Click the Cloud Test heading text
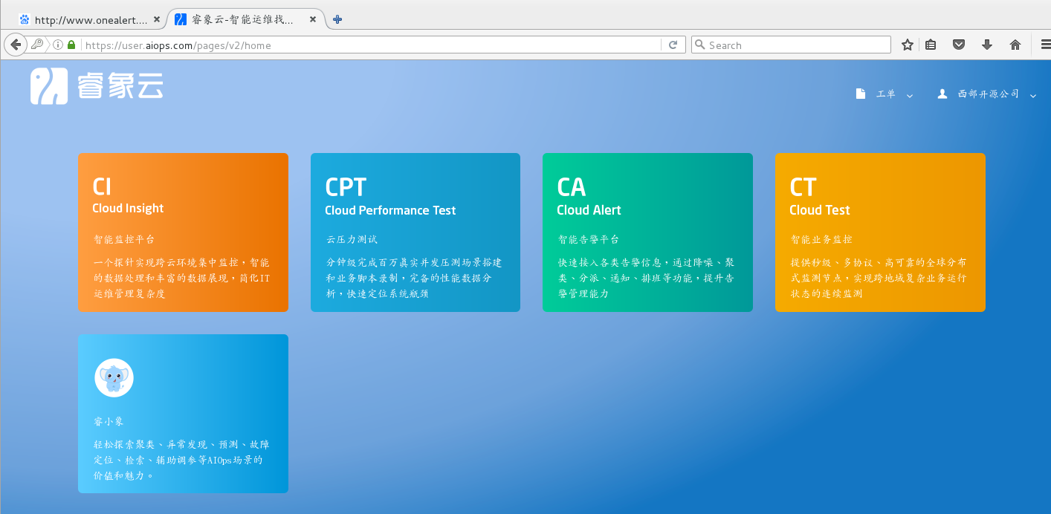This screenshot has width=1051, height=514. [x=819, y=210]
